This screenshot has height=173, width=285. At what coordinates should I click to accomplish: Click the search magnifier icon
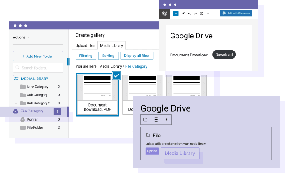point(17,68)
